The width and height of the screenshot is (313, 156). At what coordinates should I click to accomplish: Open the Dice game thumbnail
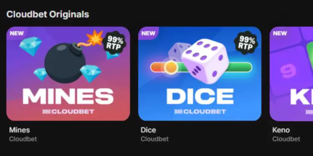tap(200, 74)
